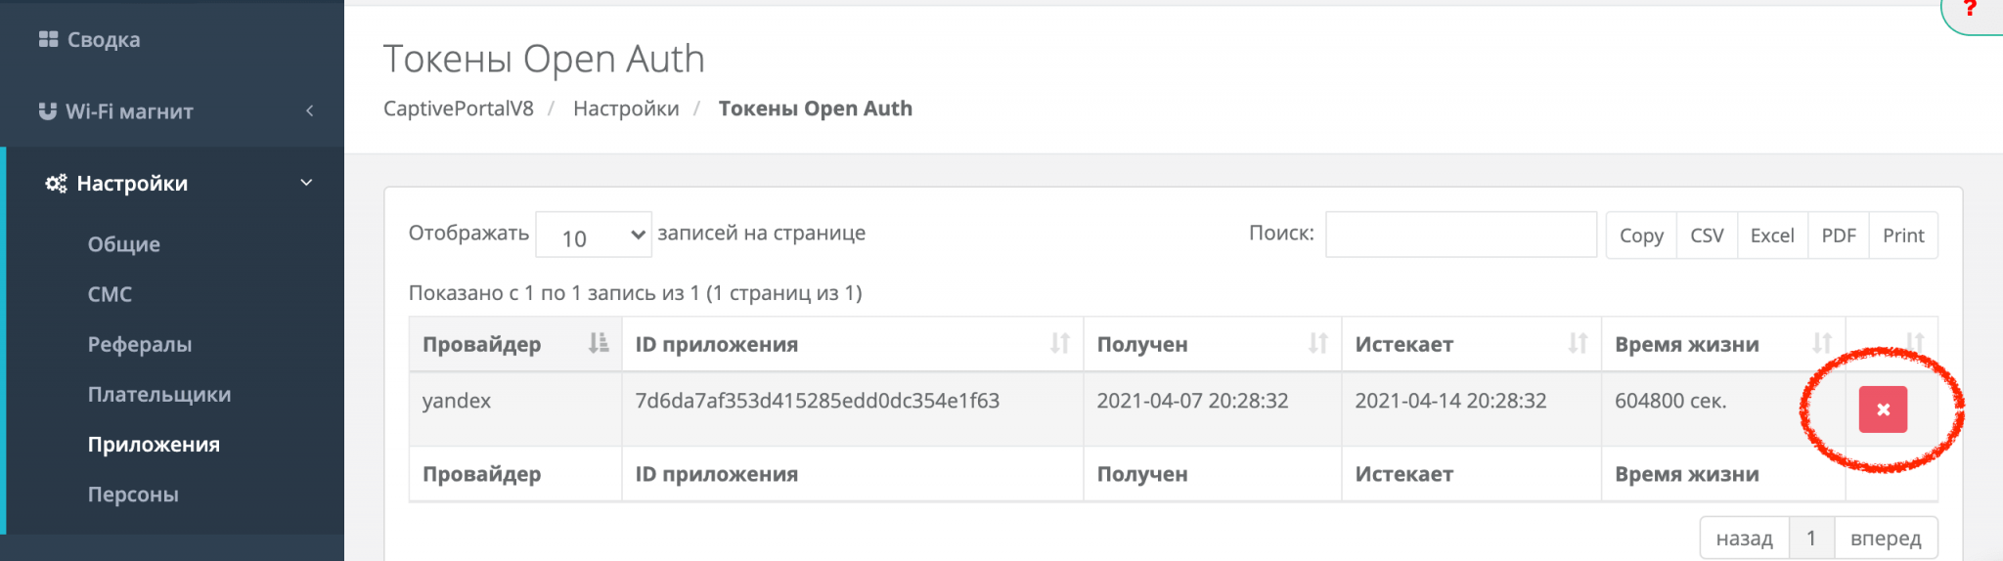This screenshot has height=561, width=2003.
Task: Open the Общие settings item
Action: tap(124, 244)
